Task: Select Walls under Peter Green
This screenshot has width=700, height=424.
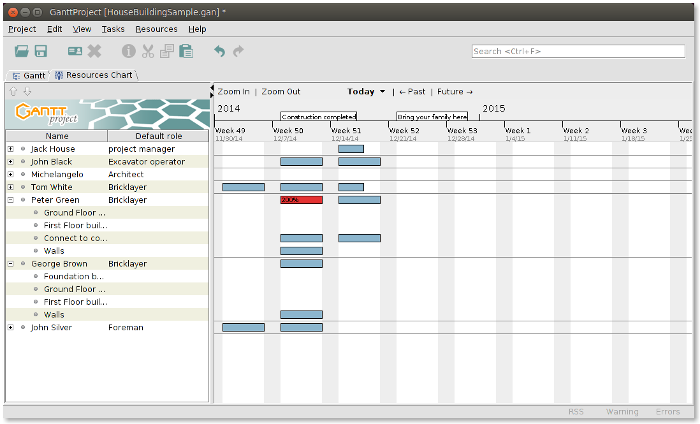Action: (x=54, y=251)
